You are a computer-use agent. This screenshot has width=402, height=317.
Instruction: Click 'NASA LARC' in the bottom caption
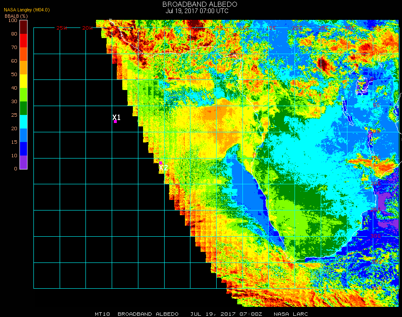pos(291,314)
